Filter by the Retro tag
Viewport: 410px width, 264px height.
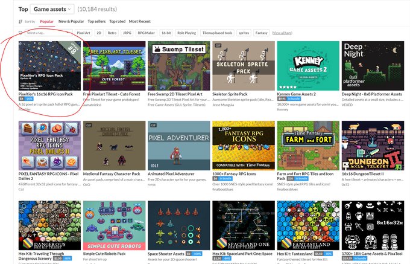coord(112,33)
